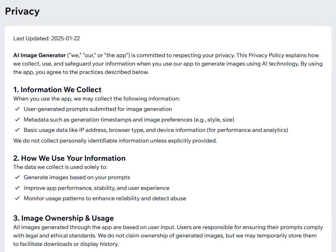Click the Generate images based on prompts text
Viewport: 336px width, 252px height.
tap(77, 177)
